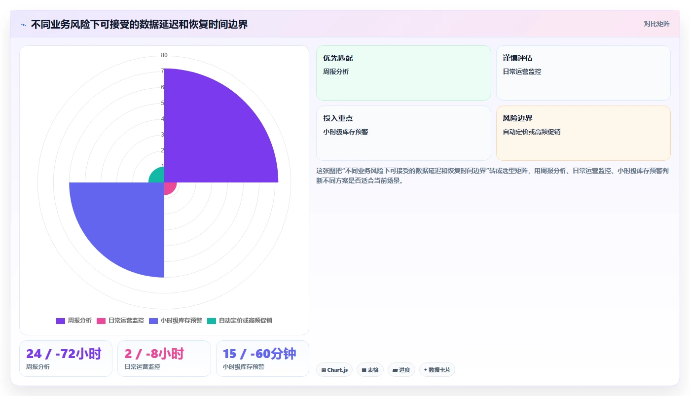
Task: Click the description paragraph starting 这张图把
Action: coord(492,176)
